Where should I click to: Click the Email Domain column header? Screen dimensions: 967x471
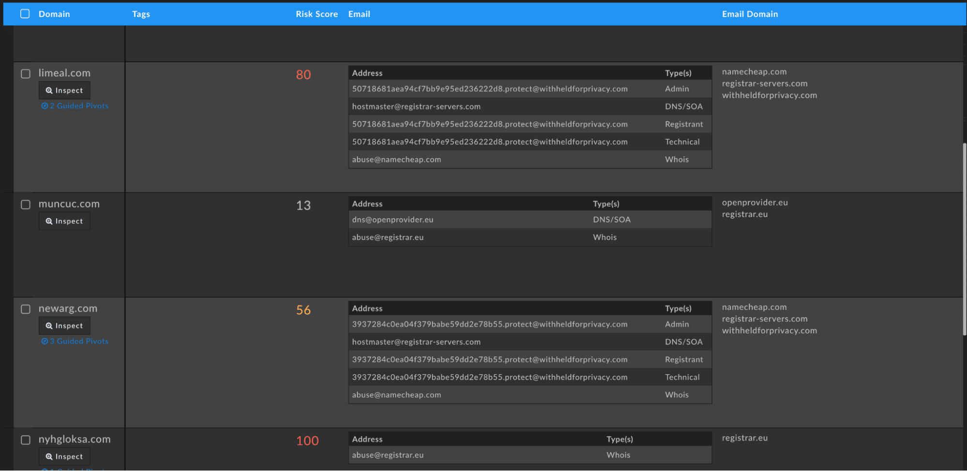point(750,14)
